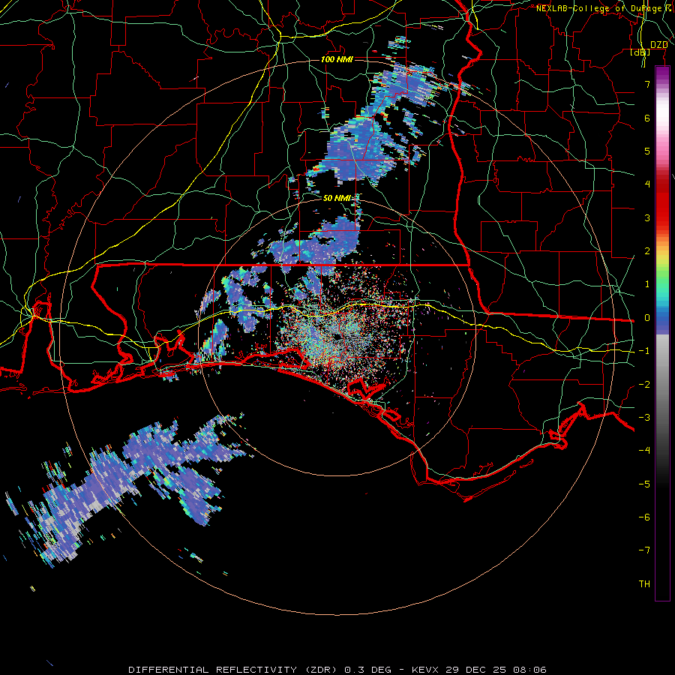Click the -2 dB value on color scale
Screen dimensions: 675x675
tap(644, 385)
